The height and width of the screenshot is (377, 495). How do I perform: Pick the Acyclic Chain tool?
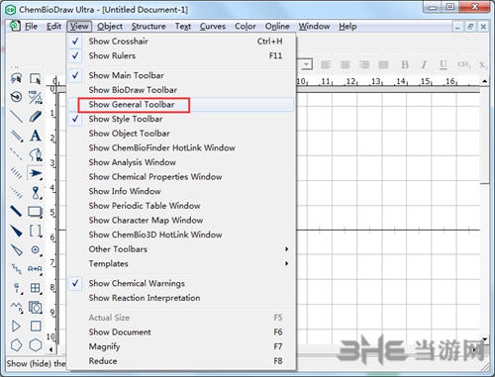point(16,307)
